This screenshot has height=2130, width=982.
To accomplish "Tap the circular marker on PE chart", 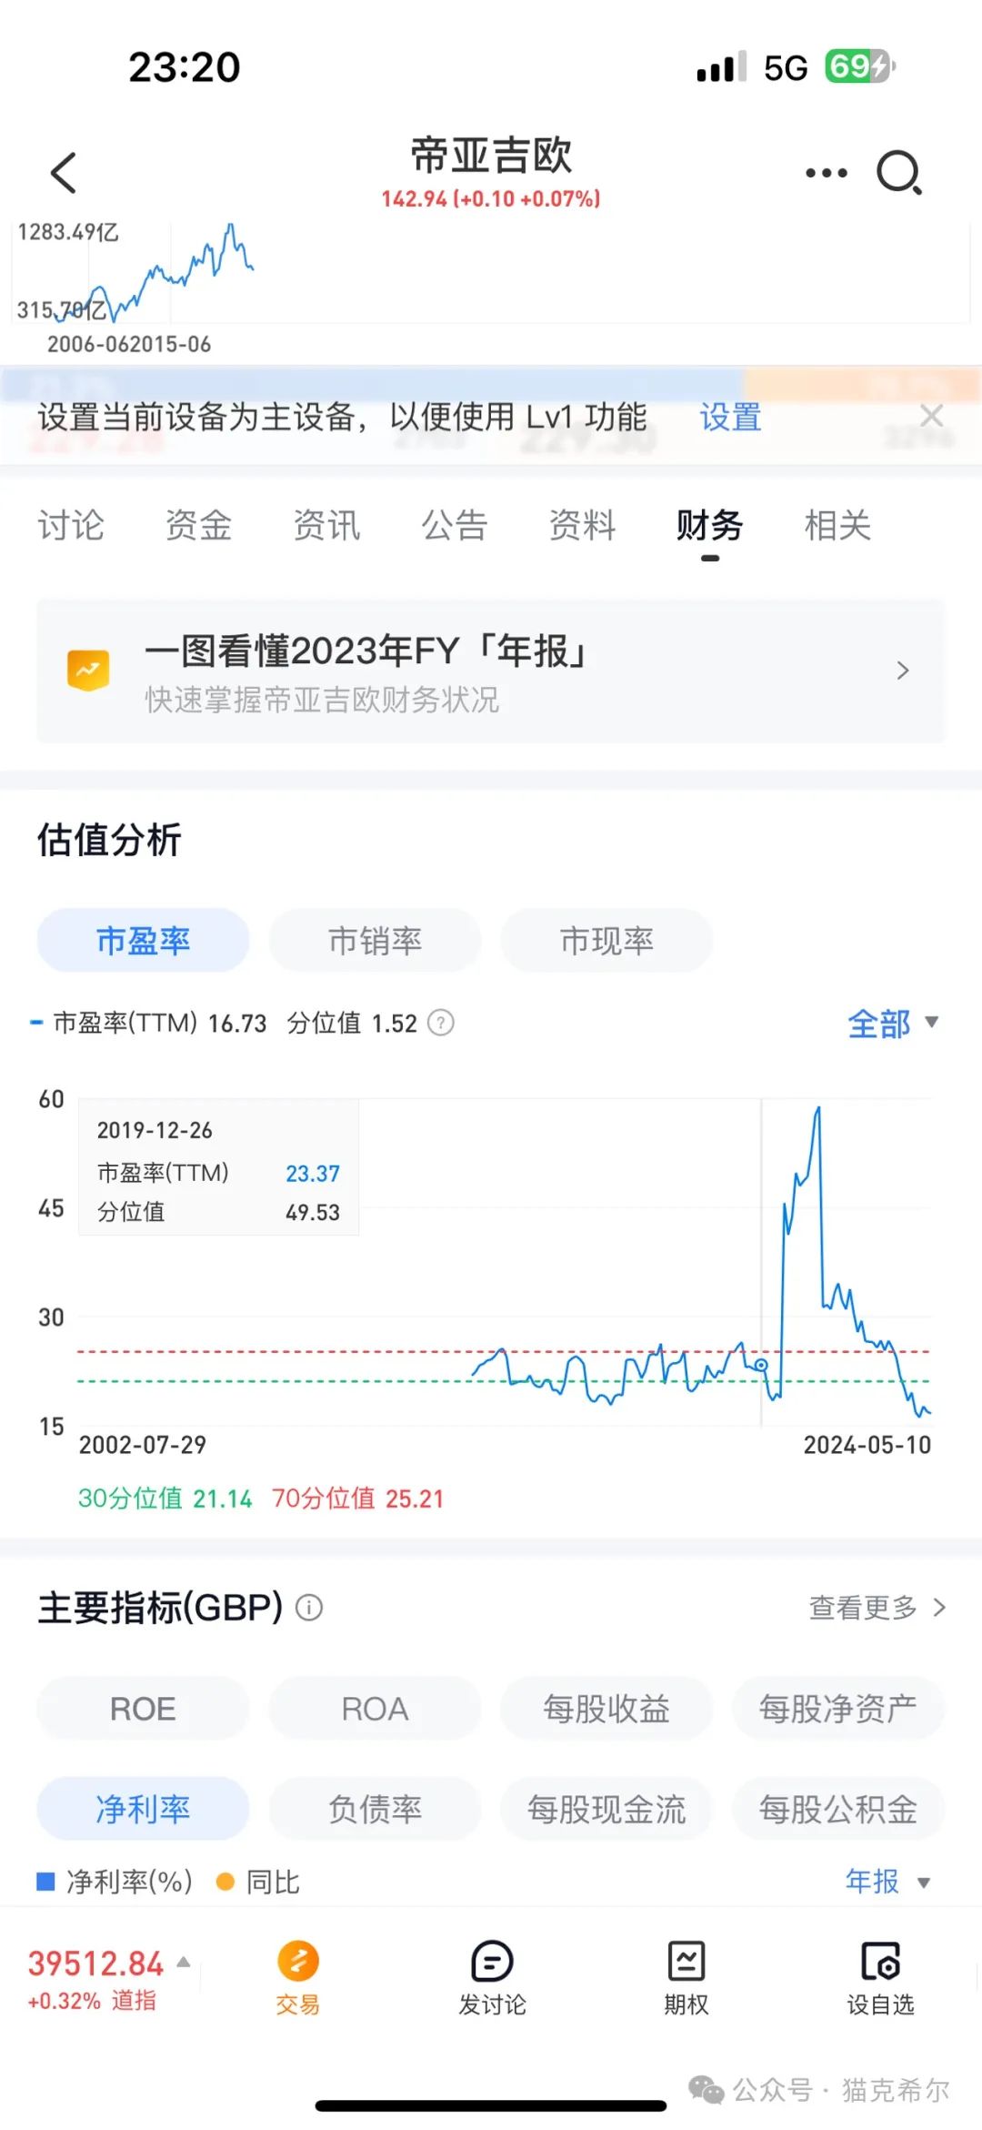I will pyautogui.click(x=761, y=1366).
